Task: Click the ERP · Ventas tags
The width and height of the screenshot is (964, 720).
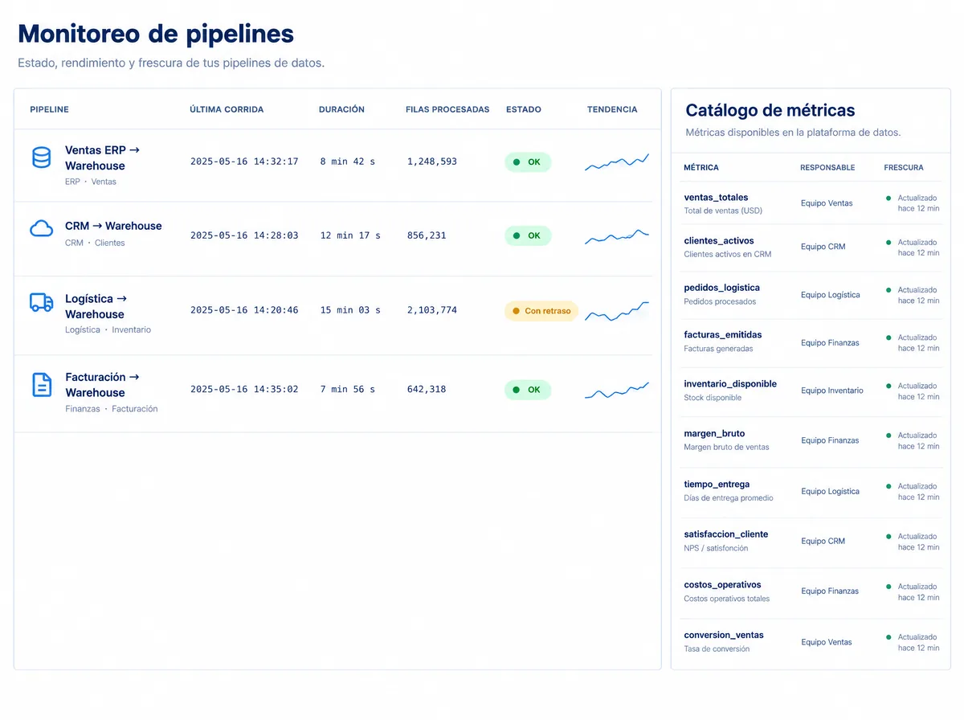Action: [x=91, y=182]
